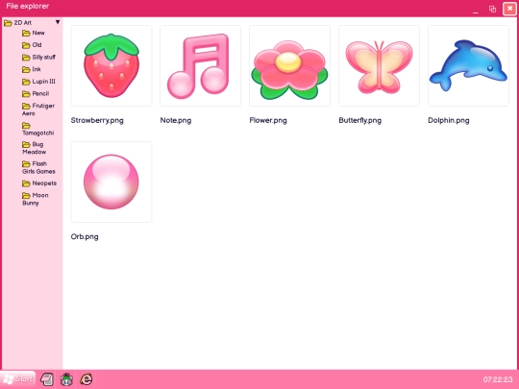Open the notepad icon in taskbar

(47, 379)
